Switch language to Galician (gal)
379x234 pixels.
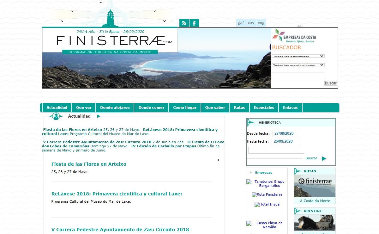241,23
